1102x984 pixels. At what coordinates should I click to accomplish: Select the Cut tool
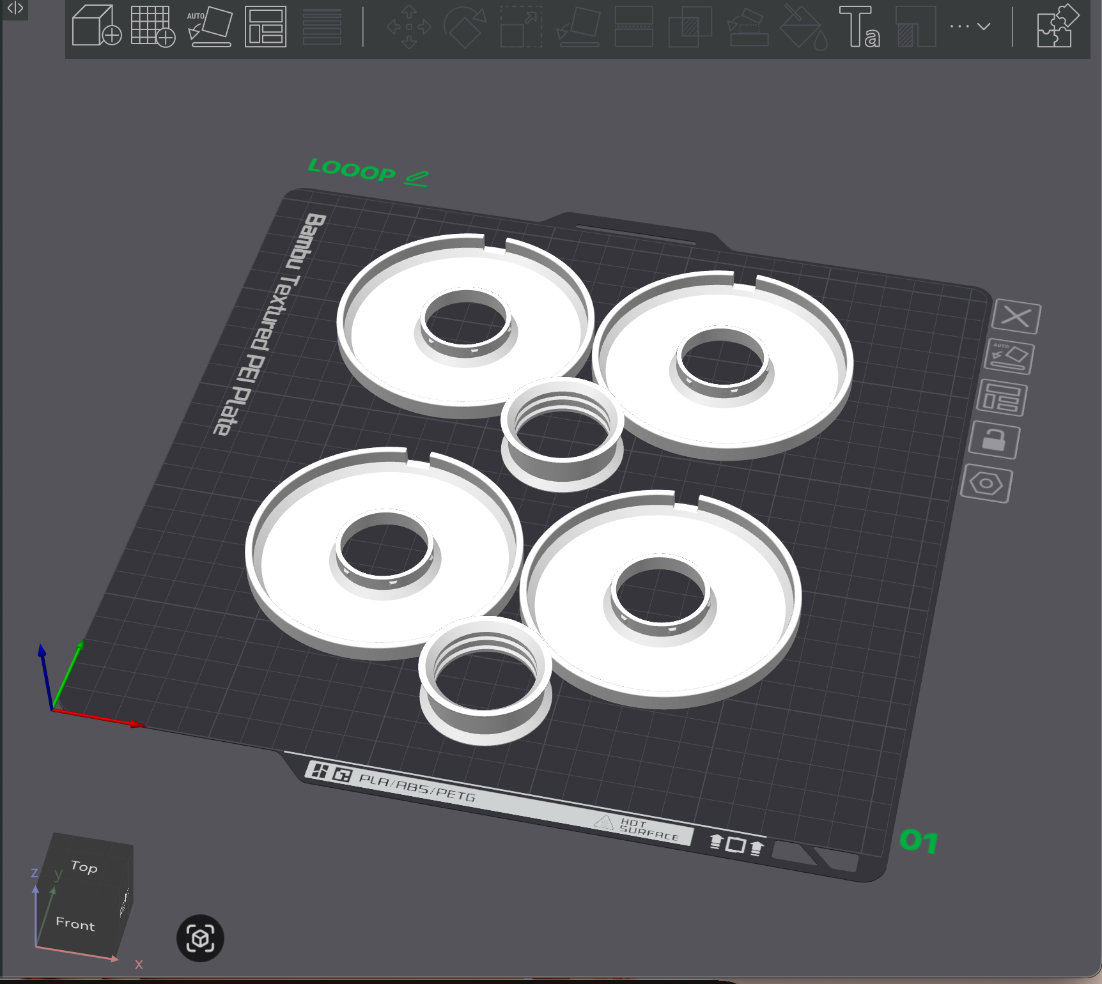[x=633, y=27]
